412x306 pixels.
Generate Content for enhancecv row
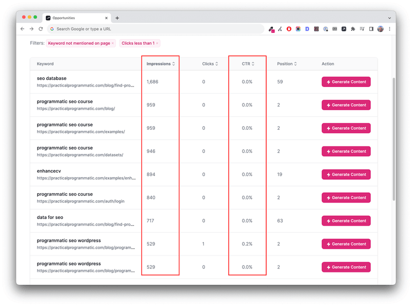pyautogui.click(x=346, y=174)
